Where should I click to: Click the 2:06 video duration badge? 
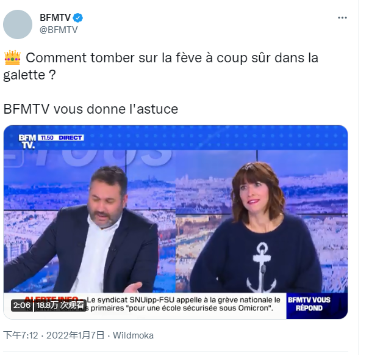pos(22,306)
